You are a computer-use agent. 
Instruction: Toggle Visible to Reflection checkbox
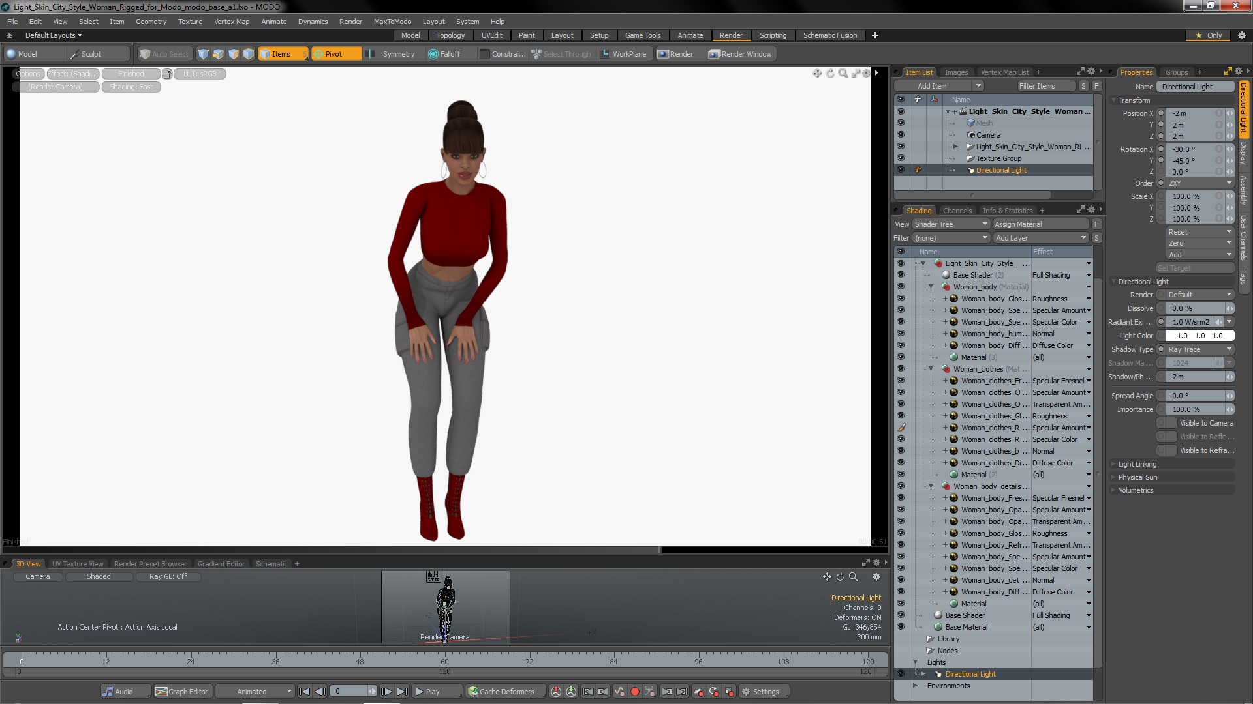tap(1166, 437)
